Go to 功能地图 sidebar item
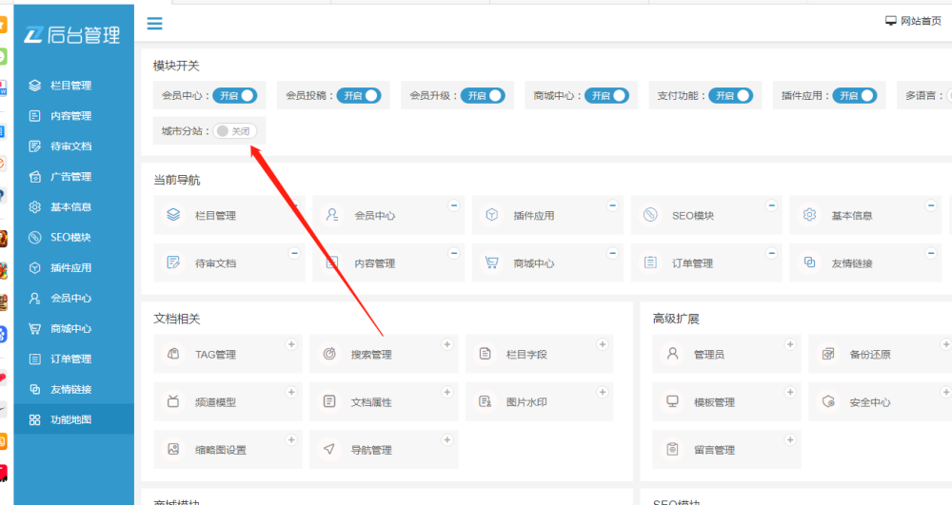Screen dimensions: 952x505 (x=70, y=419)
